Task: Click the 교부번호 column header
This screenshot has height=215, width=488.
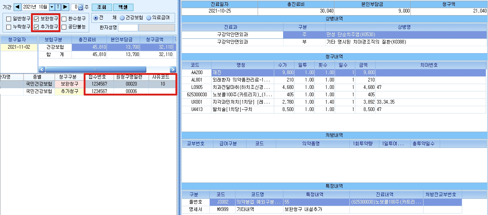Action: click(x=198, y=144)
